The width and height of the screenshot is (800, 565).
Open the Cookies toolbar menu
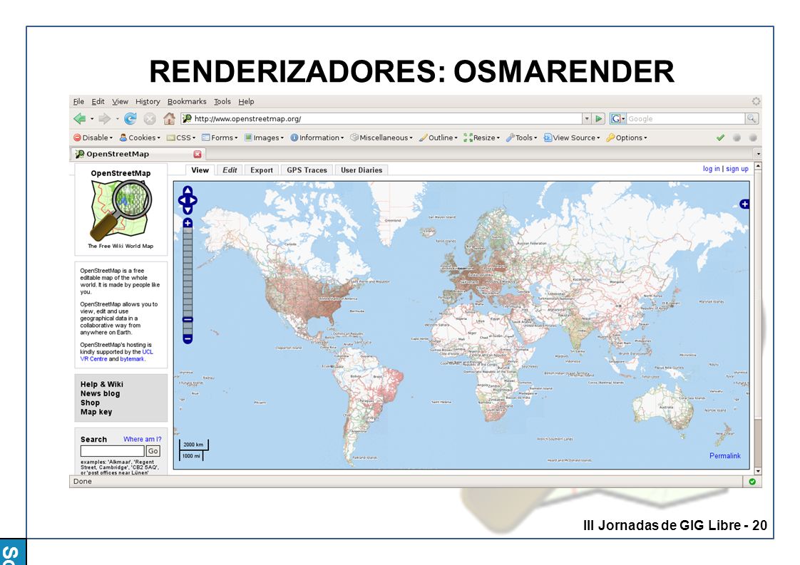click(x=140, y=138)
